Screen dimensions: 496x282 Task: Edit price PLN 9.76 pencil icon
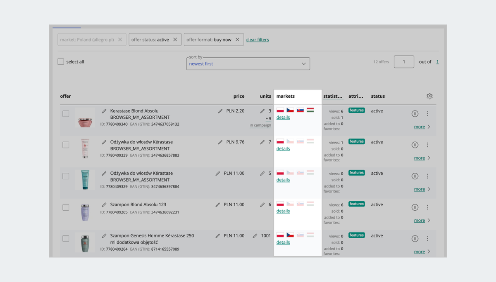tap(220, 142)
